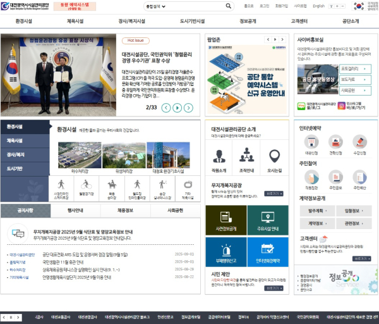The height and width of the screenshot is (324, 379).
Task: Click the 직원소개 person icon
Action: tap(219, 156)
